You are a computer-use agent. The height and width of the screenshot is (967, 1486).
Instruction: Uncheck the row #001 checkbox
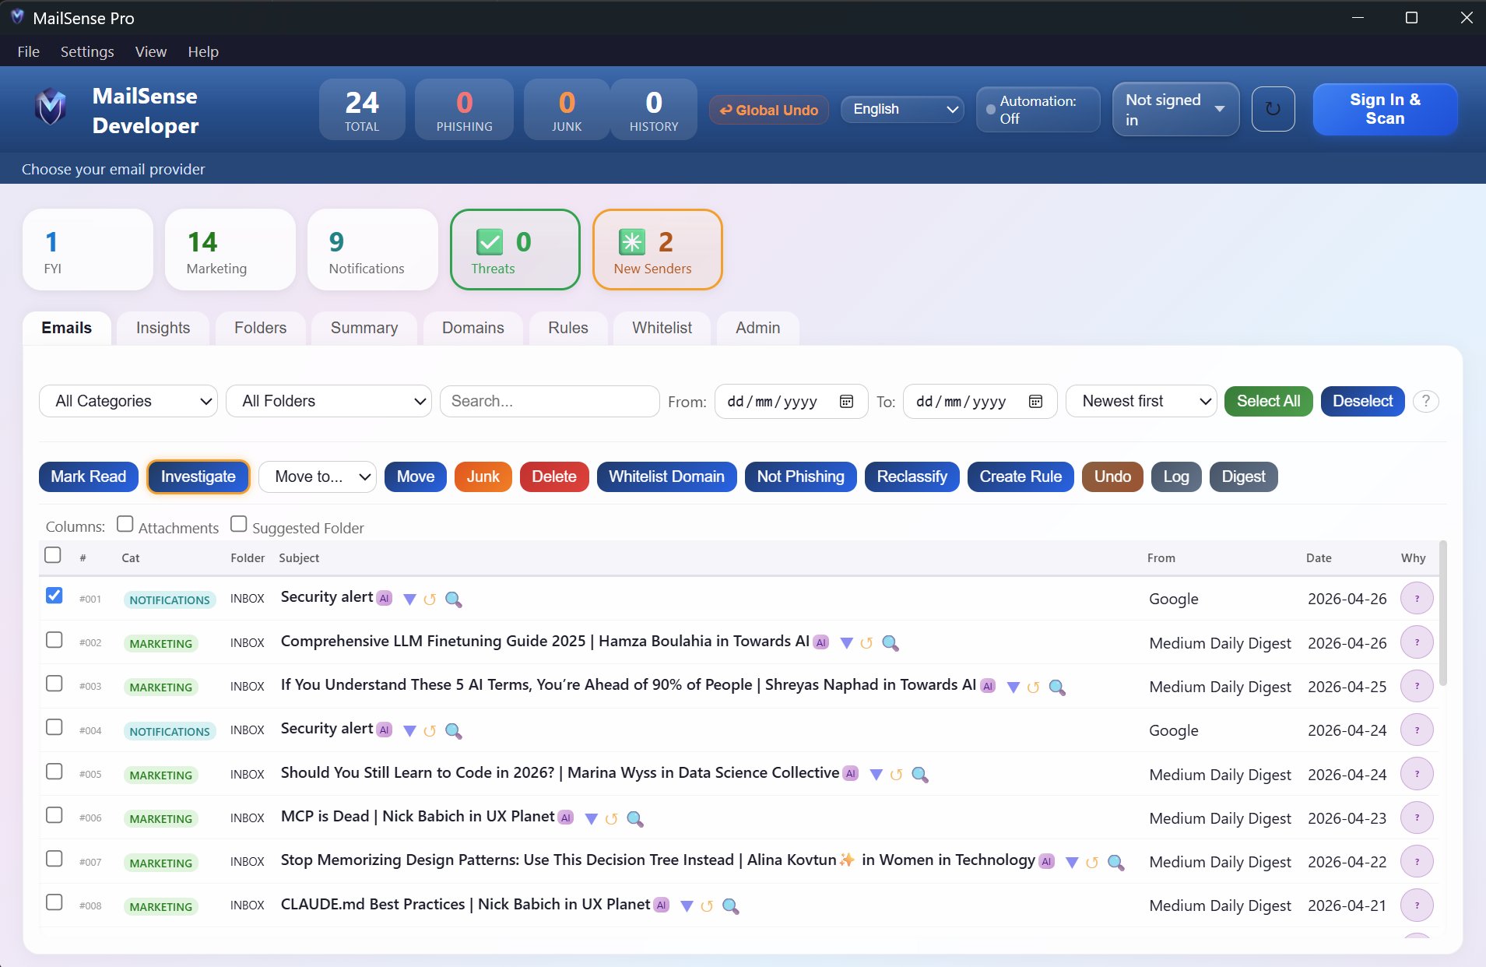pos(54,596)
